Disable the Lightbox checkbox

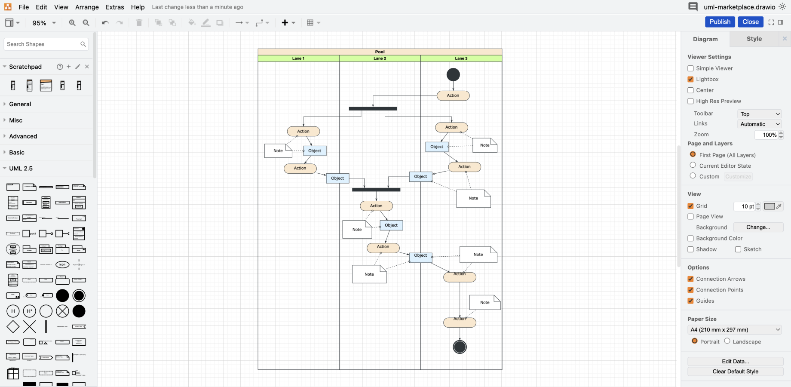691,79
